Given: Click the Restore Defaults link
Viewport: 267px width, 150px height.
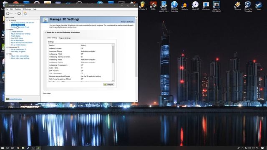Looking at the screenshot, I should click(x=127, y=22).
